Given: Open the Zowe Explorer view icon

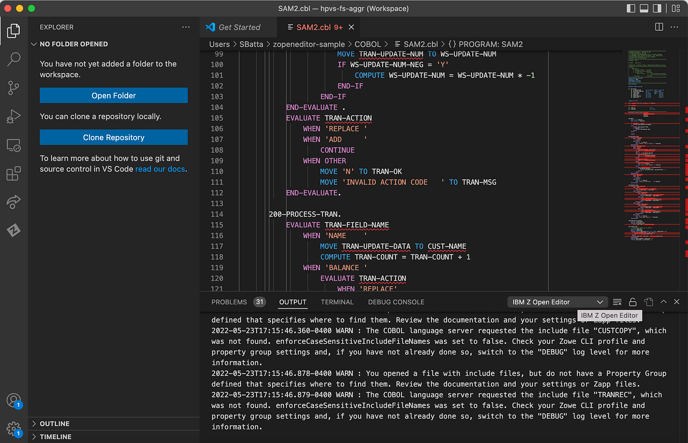Looking at the screenshot, I should click(14, 230).
